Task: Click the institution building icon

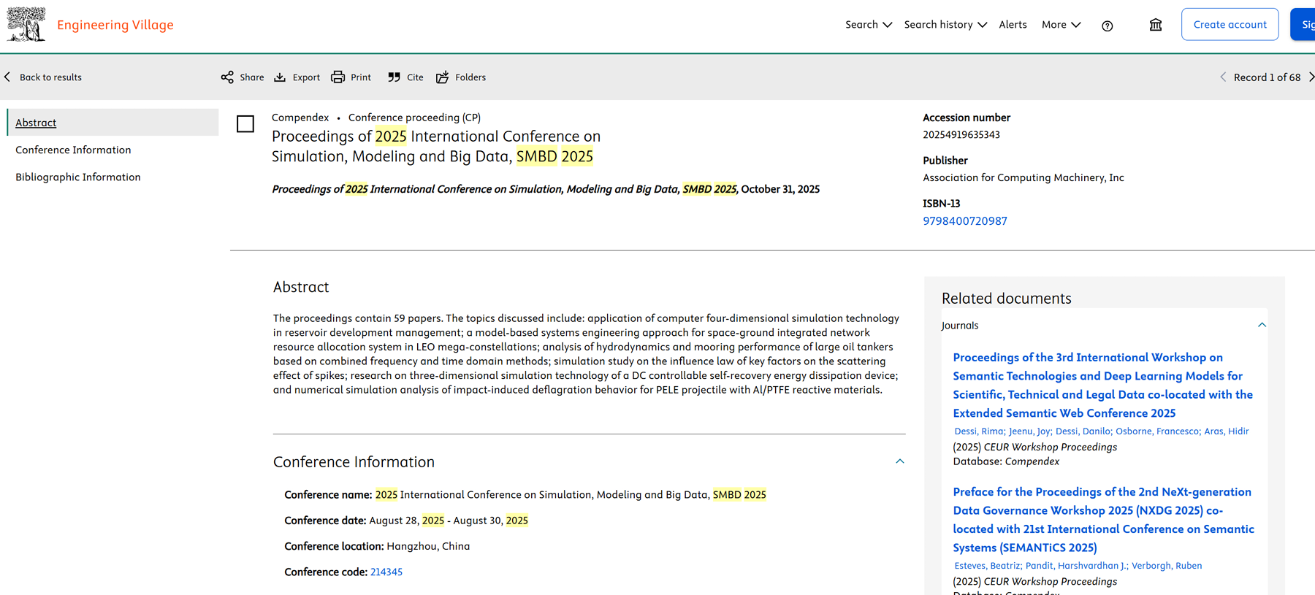Action: [x=1155, y=25]
